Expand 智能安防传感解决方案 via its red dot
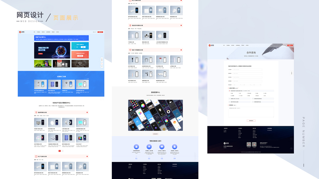 click(181, 25)
